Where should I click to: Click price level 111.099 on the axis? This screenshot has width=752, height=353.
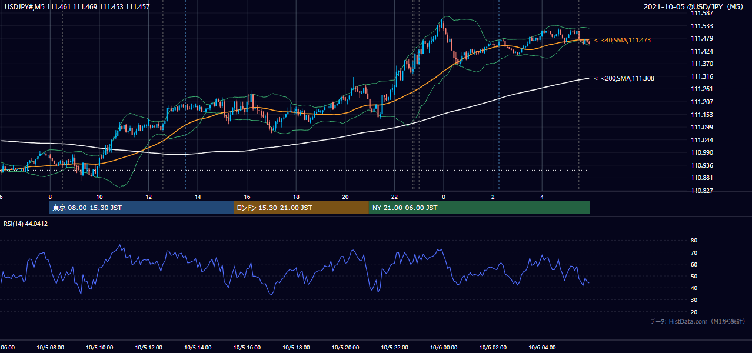(x=701, y=127)
